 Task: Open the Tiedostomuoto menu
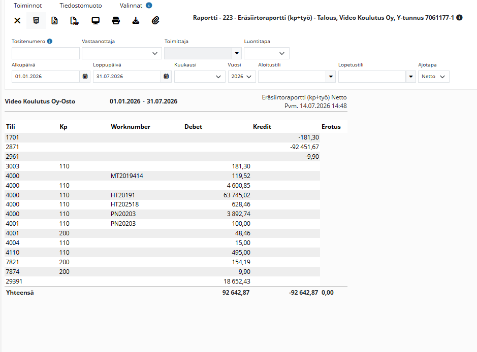coord(81,6)
